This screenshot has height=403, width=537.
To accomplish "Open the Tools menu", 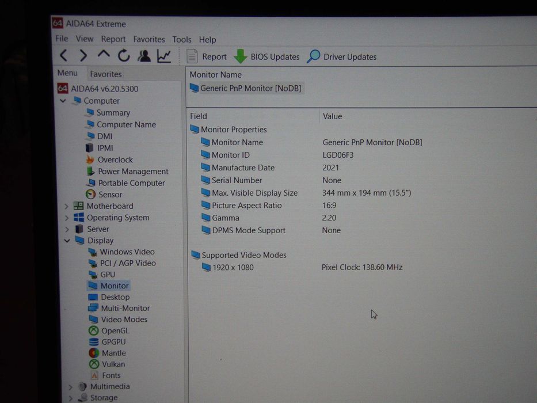I will tap(181, 40).
